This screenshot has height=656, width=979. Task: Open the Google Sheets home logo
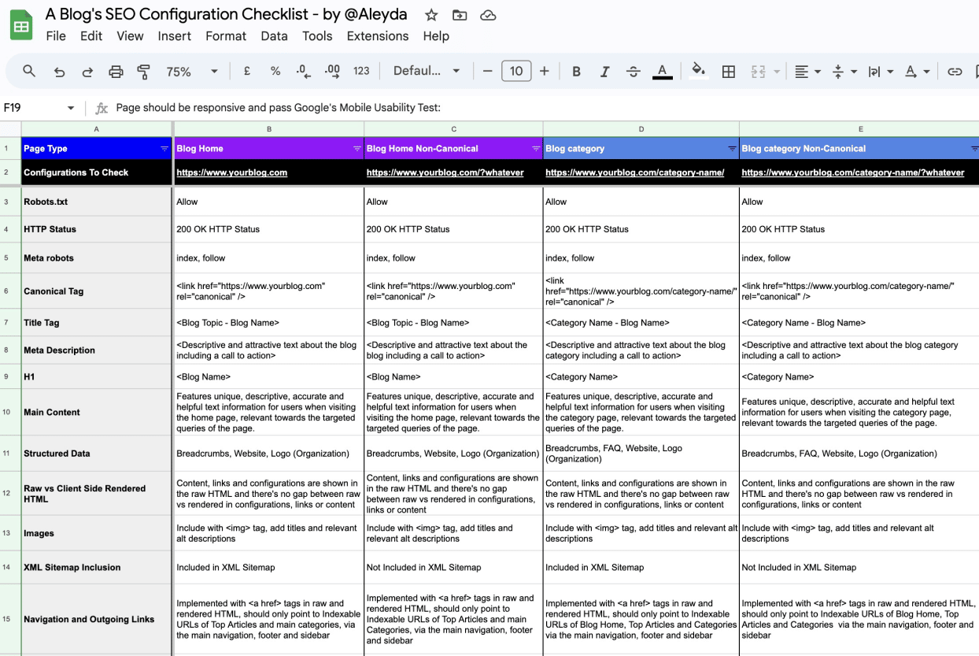(x=21, y=25)
